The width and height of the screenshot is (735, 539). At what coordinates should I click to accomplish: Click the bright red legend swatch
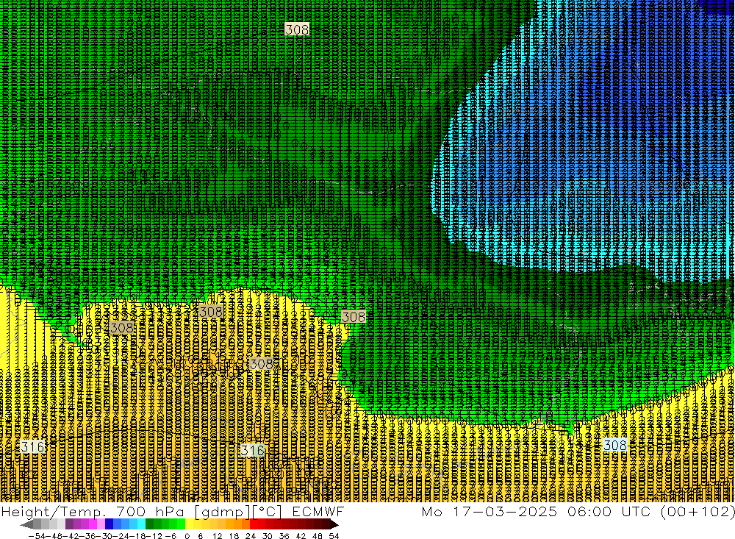point(254,524)
